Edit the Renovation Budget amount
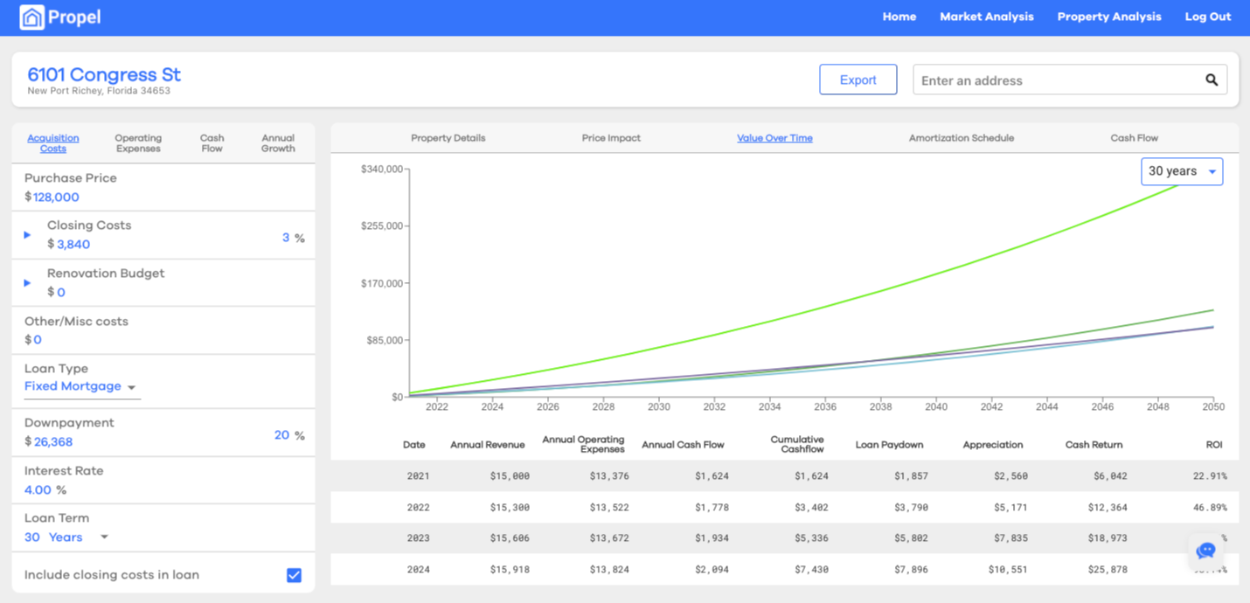The width and height of the screenshot is (1250, 603). coord(61,293)
